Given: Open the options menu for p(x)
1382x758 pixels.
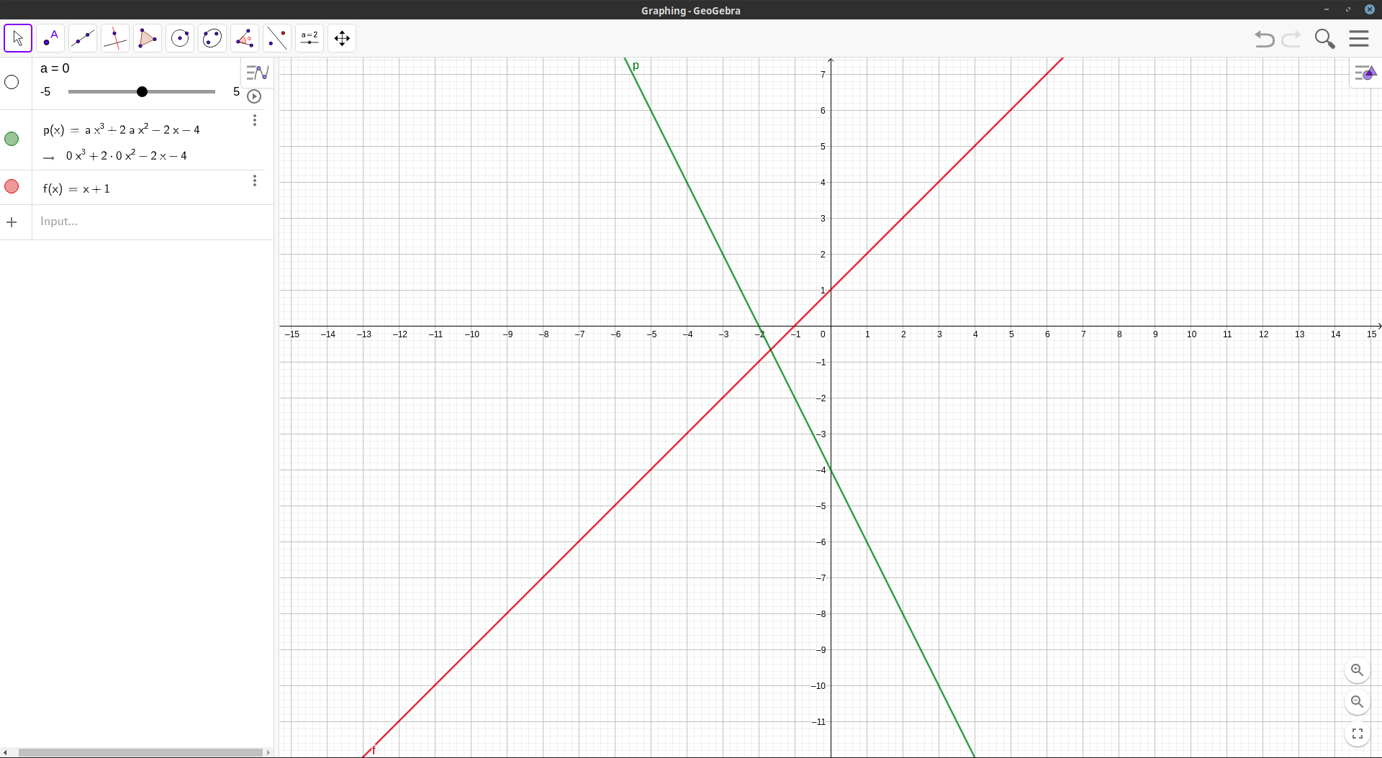Looking at the screenshot, I should [x=255, y=120].
